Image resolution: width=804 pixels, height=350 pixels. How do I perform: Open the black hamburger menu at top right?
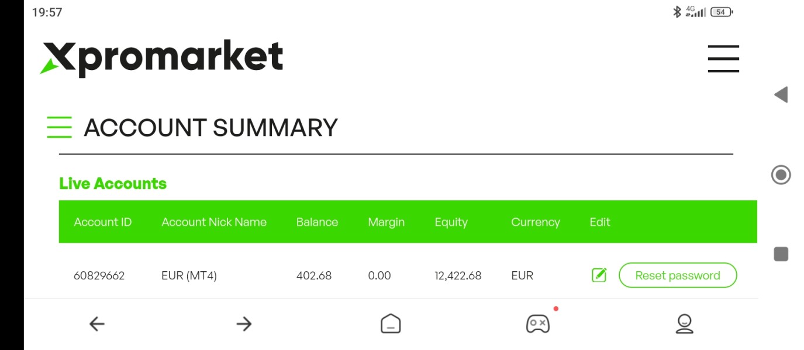[x=723, y=59]
